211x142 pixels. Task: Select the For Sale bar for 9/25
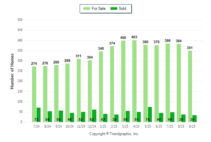point(190,86)
